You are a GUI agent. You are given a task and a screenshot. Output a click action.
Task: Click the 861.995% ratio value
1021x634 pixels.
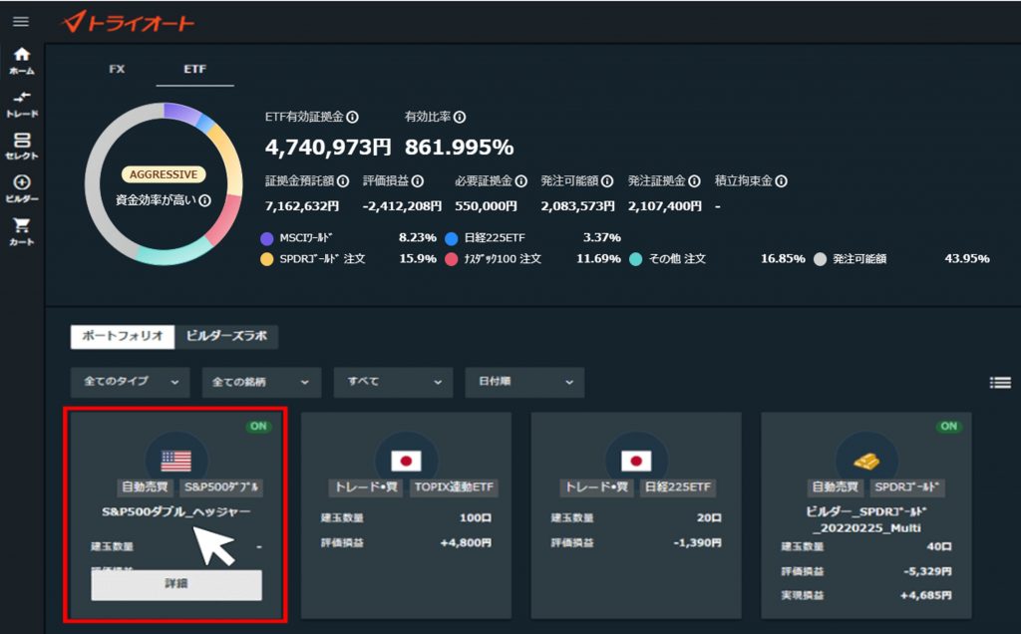(459, 148)
